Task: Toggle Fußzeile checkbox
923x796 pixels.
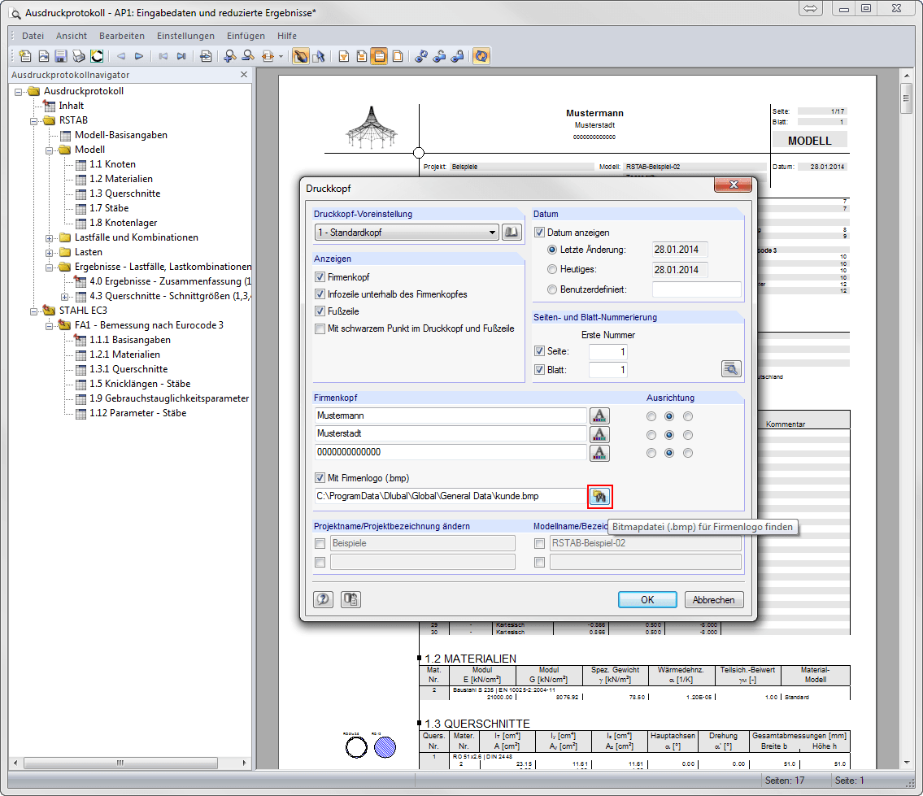Action: [x=320, y=311]
